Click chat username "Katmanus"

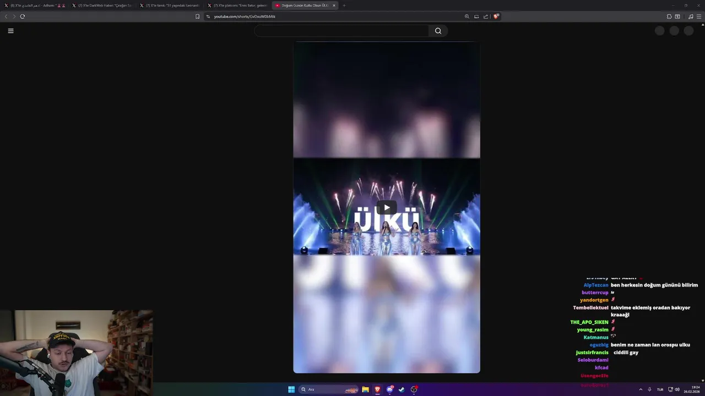tap(596, 337)
